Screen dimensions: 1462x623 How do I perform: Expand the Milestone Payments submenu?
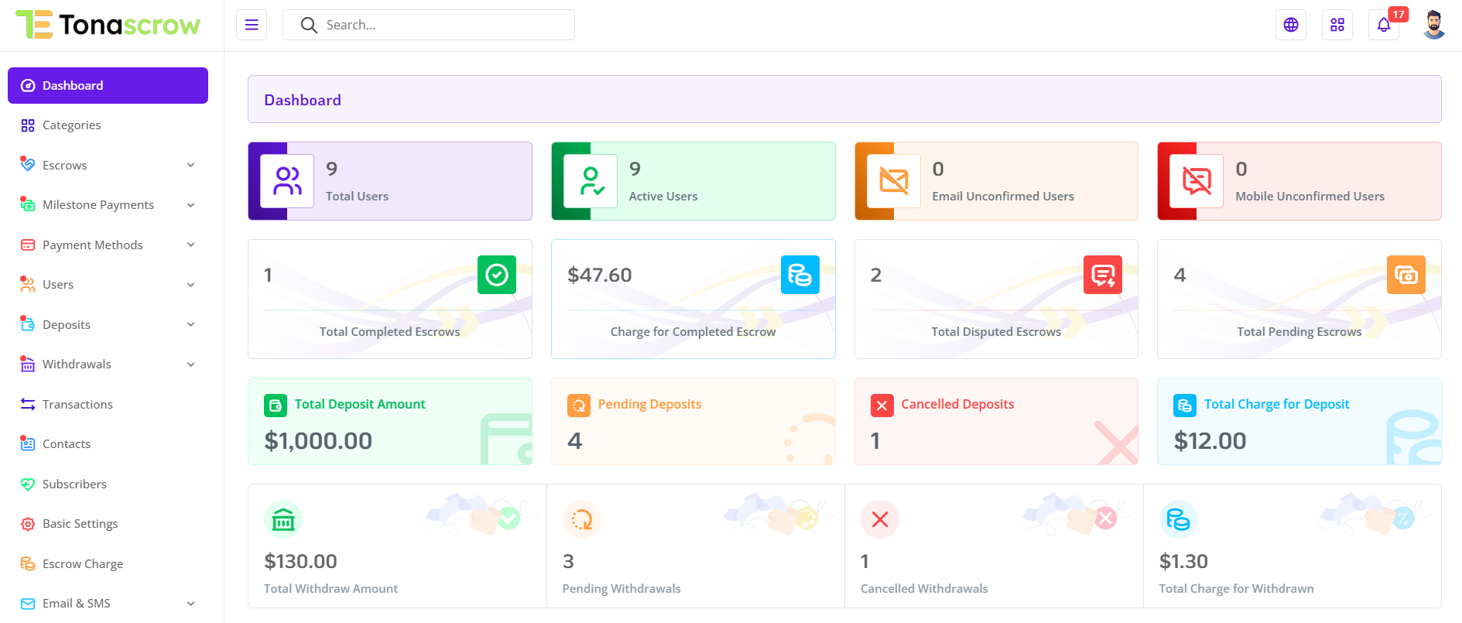click(108, 205)
